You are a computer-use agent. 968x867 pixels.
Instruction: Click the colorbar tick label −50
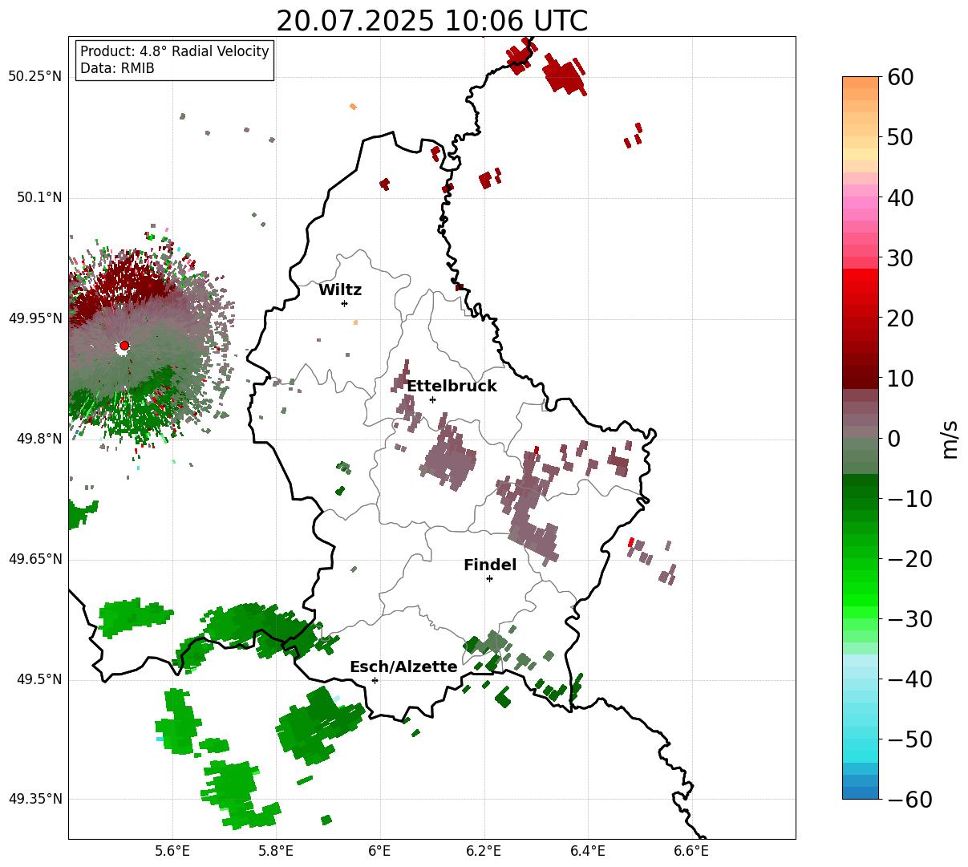pos(909,739)
